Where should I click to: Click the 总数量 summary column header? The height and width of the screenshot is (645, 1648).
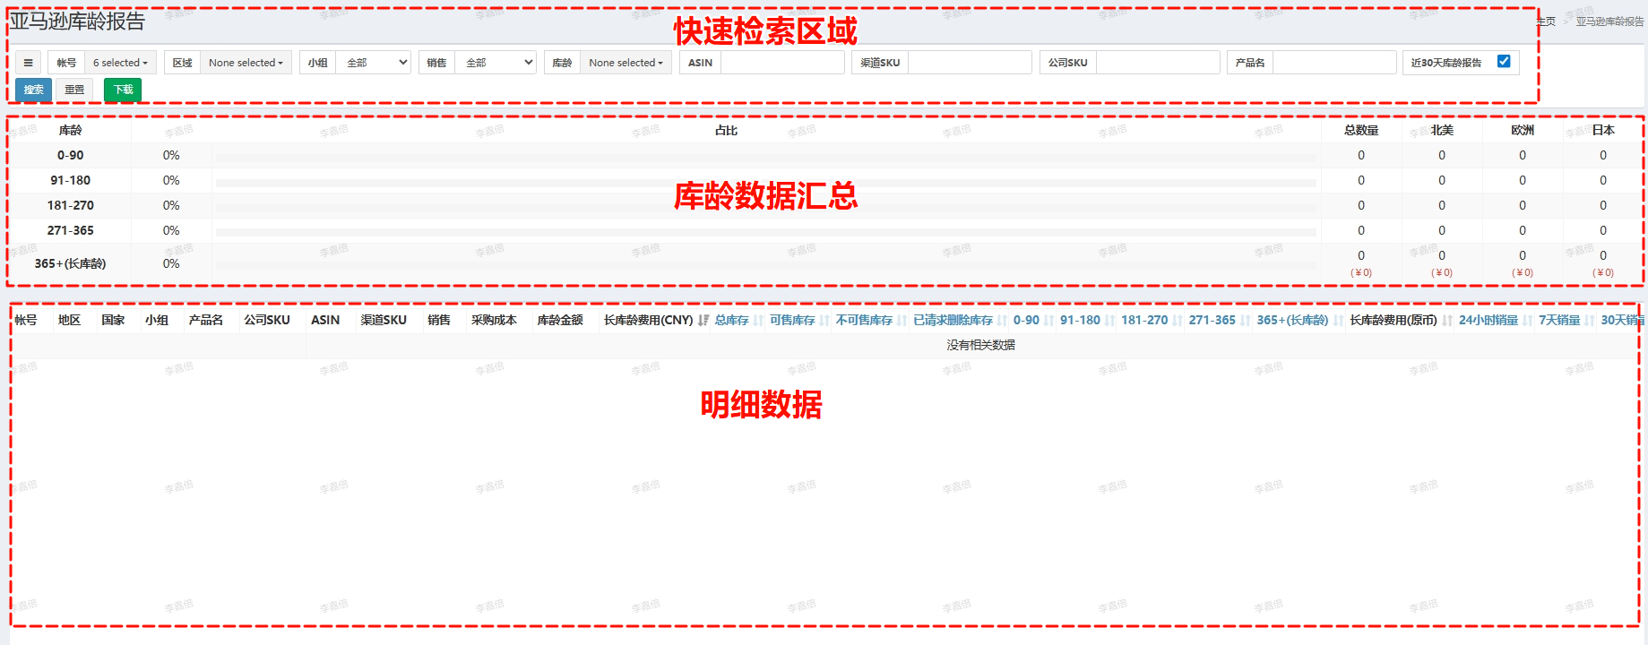(x=1361, y=130)
